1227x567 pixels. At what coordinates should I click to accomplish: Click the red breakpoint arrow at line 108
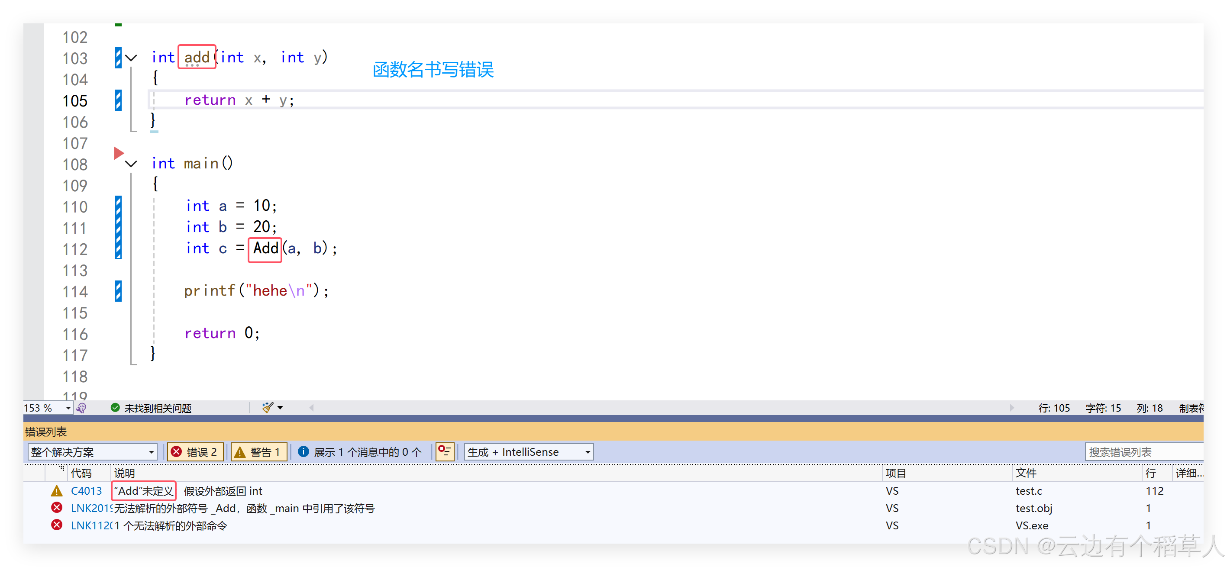coord(119,153)
